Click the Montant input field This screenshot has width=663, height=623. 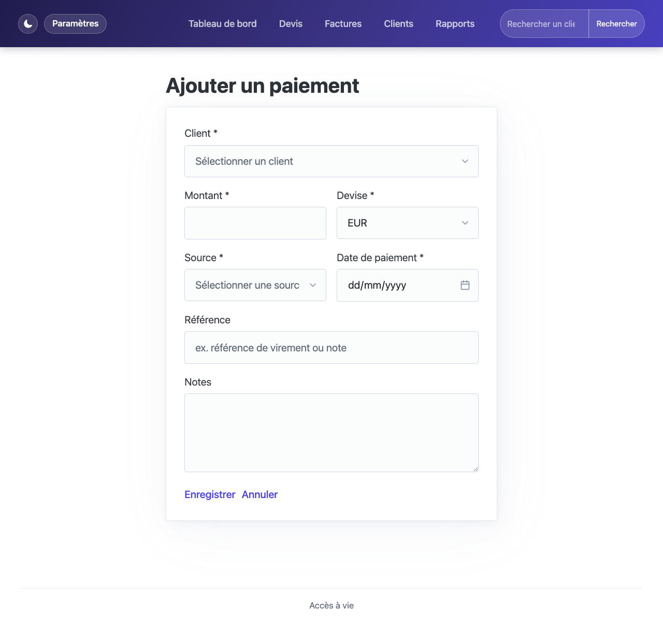(255, 223)
